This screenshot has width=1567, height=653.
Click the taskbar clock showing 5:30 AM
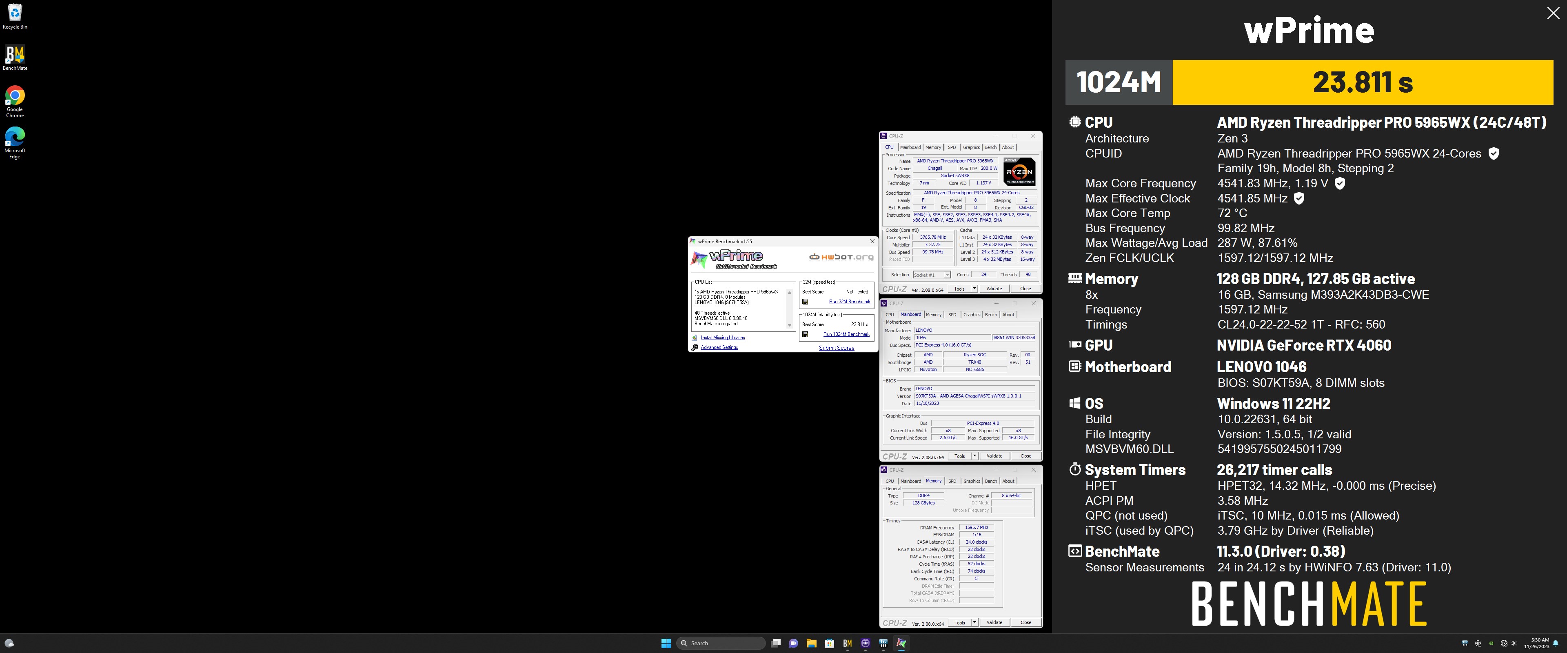(x=1536, y=643)
